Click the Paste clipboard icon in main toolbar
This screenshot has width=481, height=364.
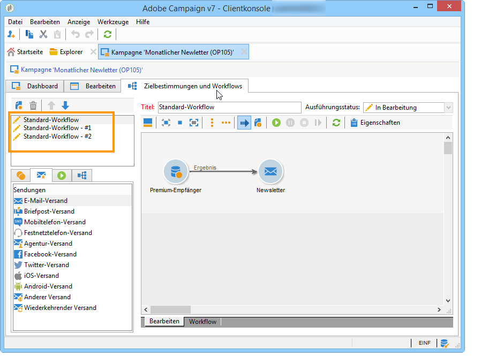pos(57,34)
